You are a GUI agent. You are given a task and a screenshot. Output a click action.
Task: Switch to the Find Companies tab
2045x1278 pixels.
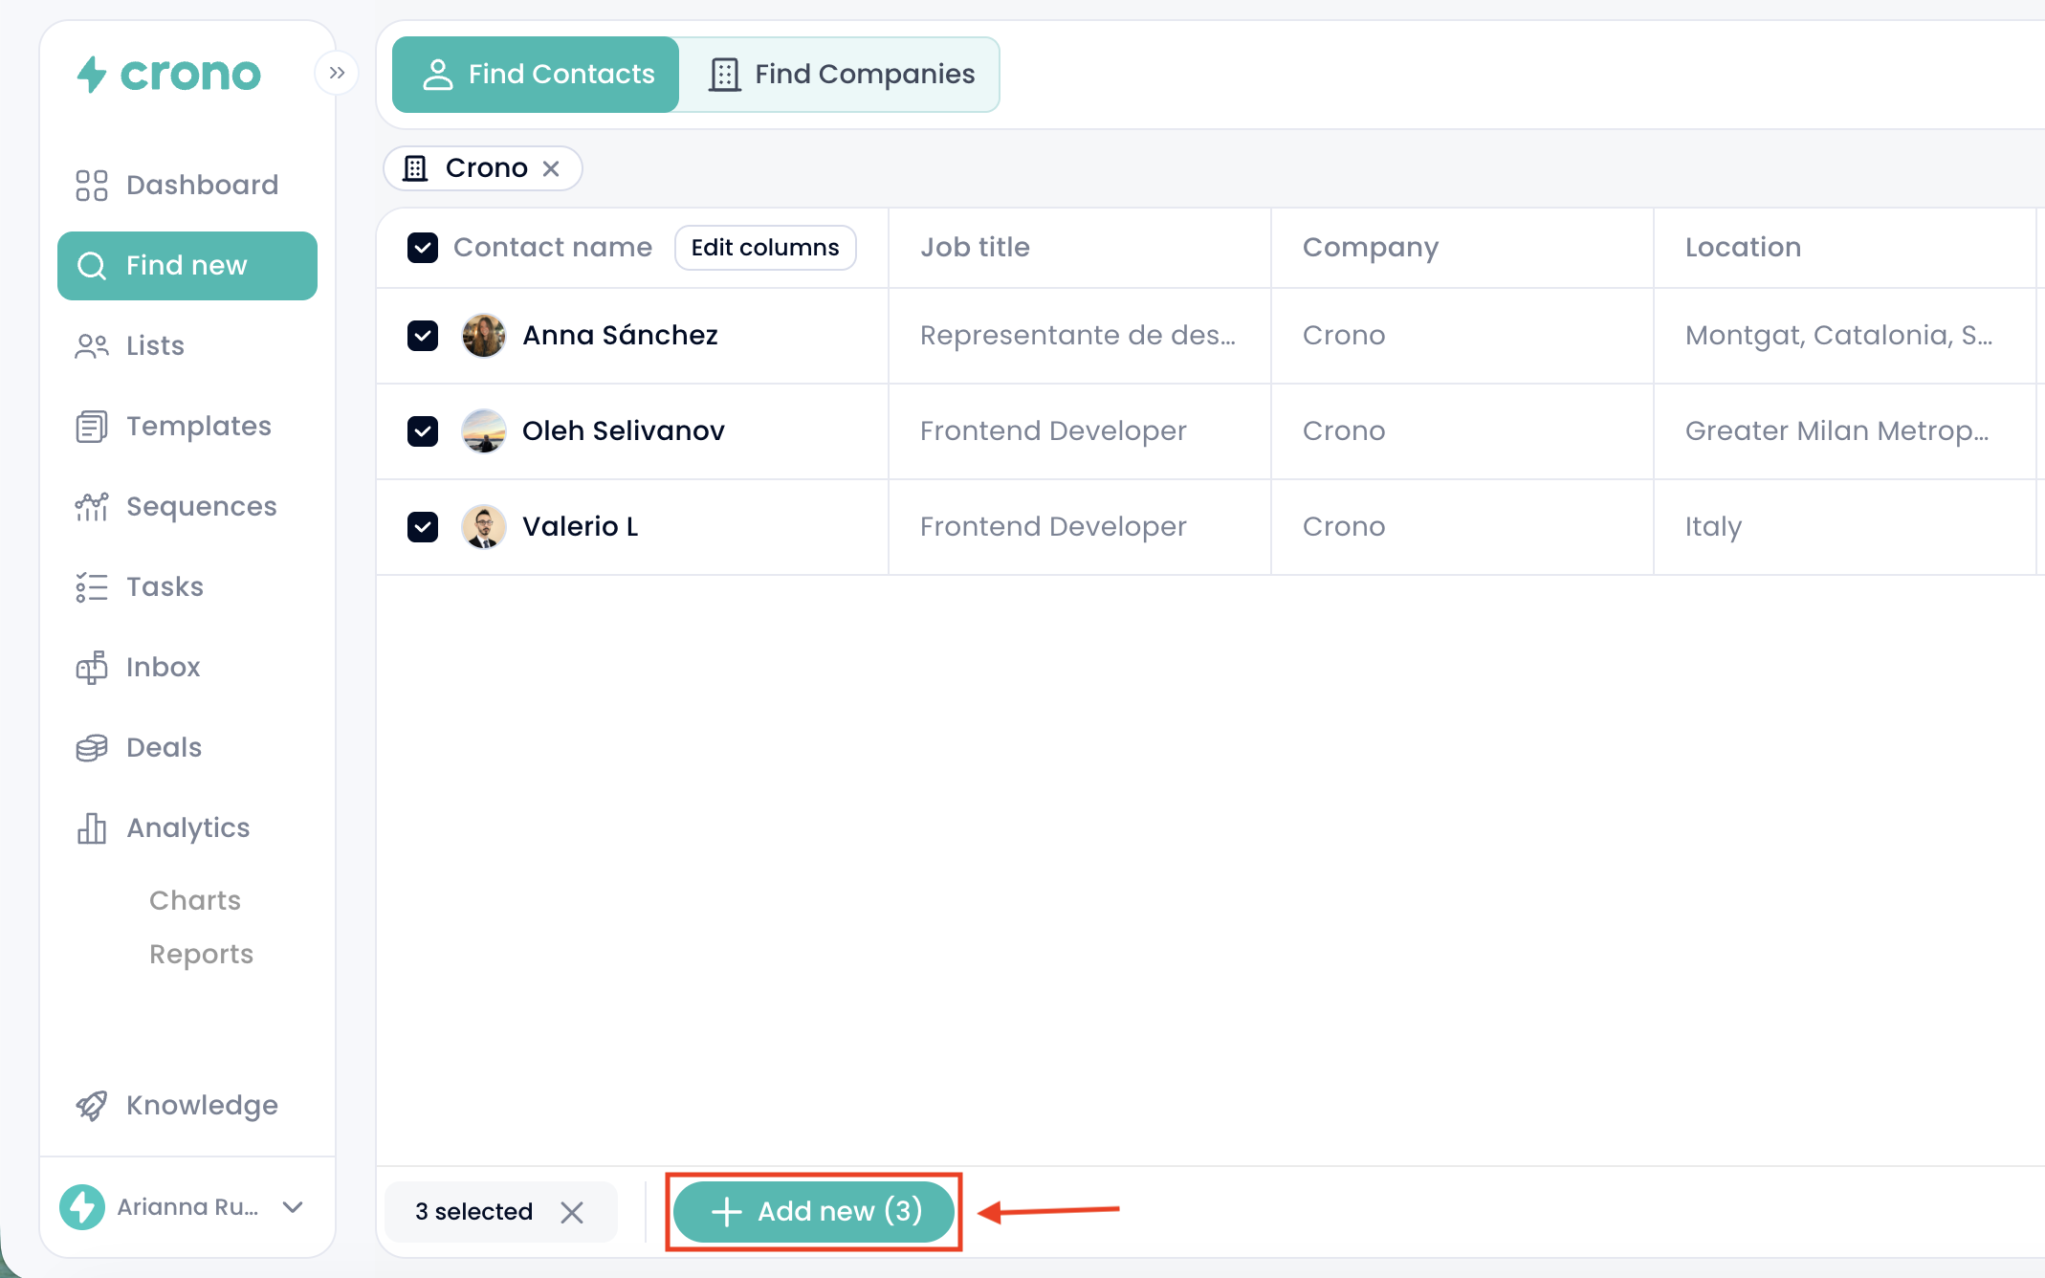[840, 75]
